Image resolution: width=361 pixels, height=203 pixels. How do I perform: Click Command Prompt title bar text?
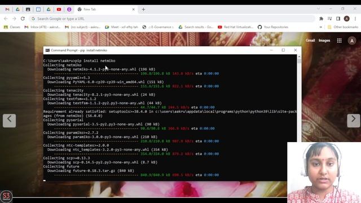[79, 50]
